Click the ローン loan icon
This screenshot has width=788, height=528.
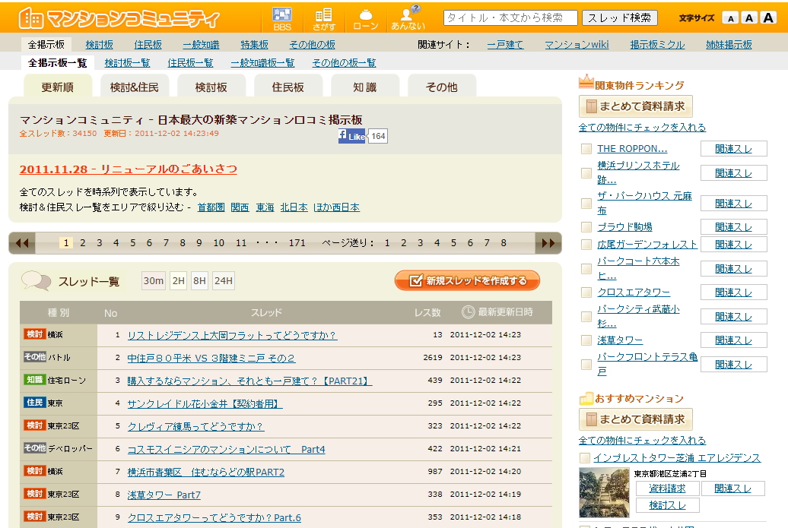(365, 18)
